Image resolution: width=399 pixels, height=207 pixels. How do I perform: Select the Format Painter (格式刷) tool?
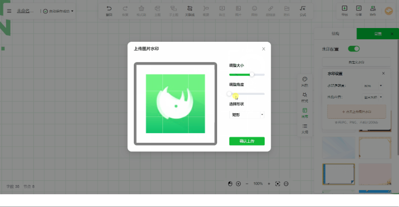tap(141, 11)
